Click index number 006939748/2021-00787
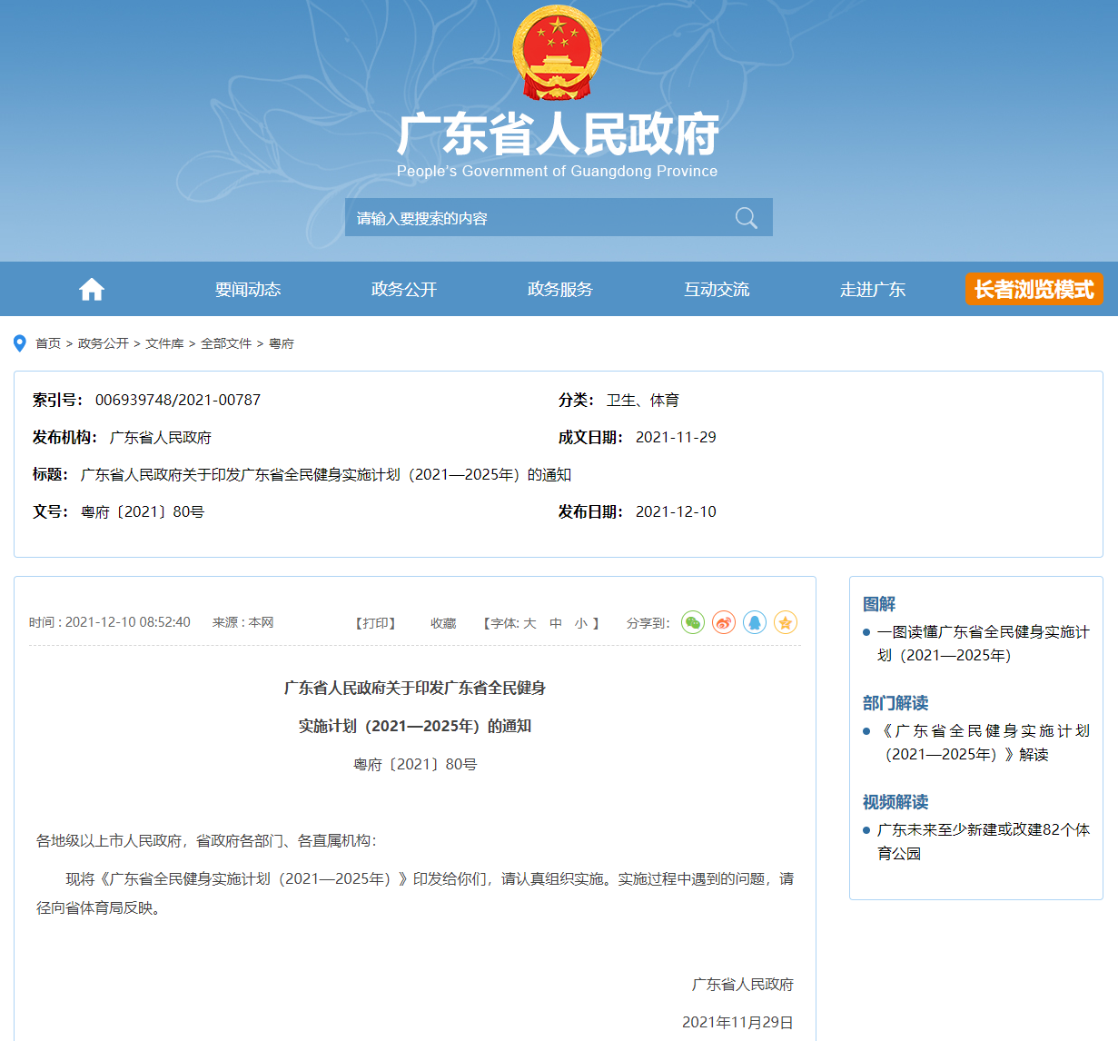The image size is (1118, 1041). click(x=178, y=400)
